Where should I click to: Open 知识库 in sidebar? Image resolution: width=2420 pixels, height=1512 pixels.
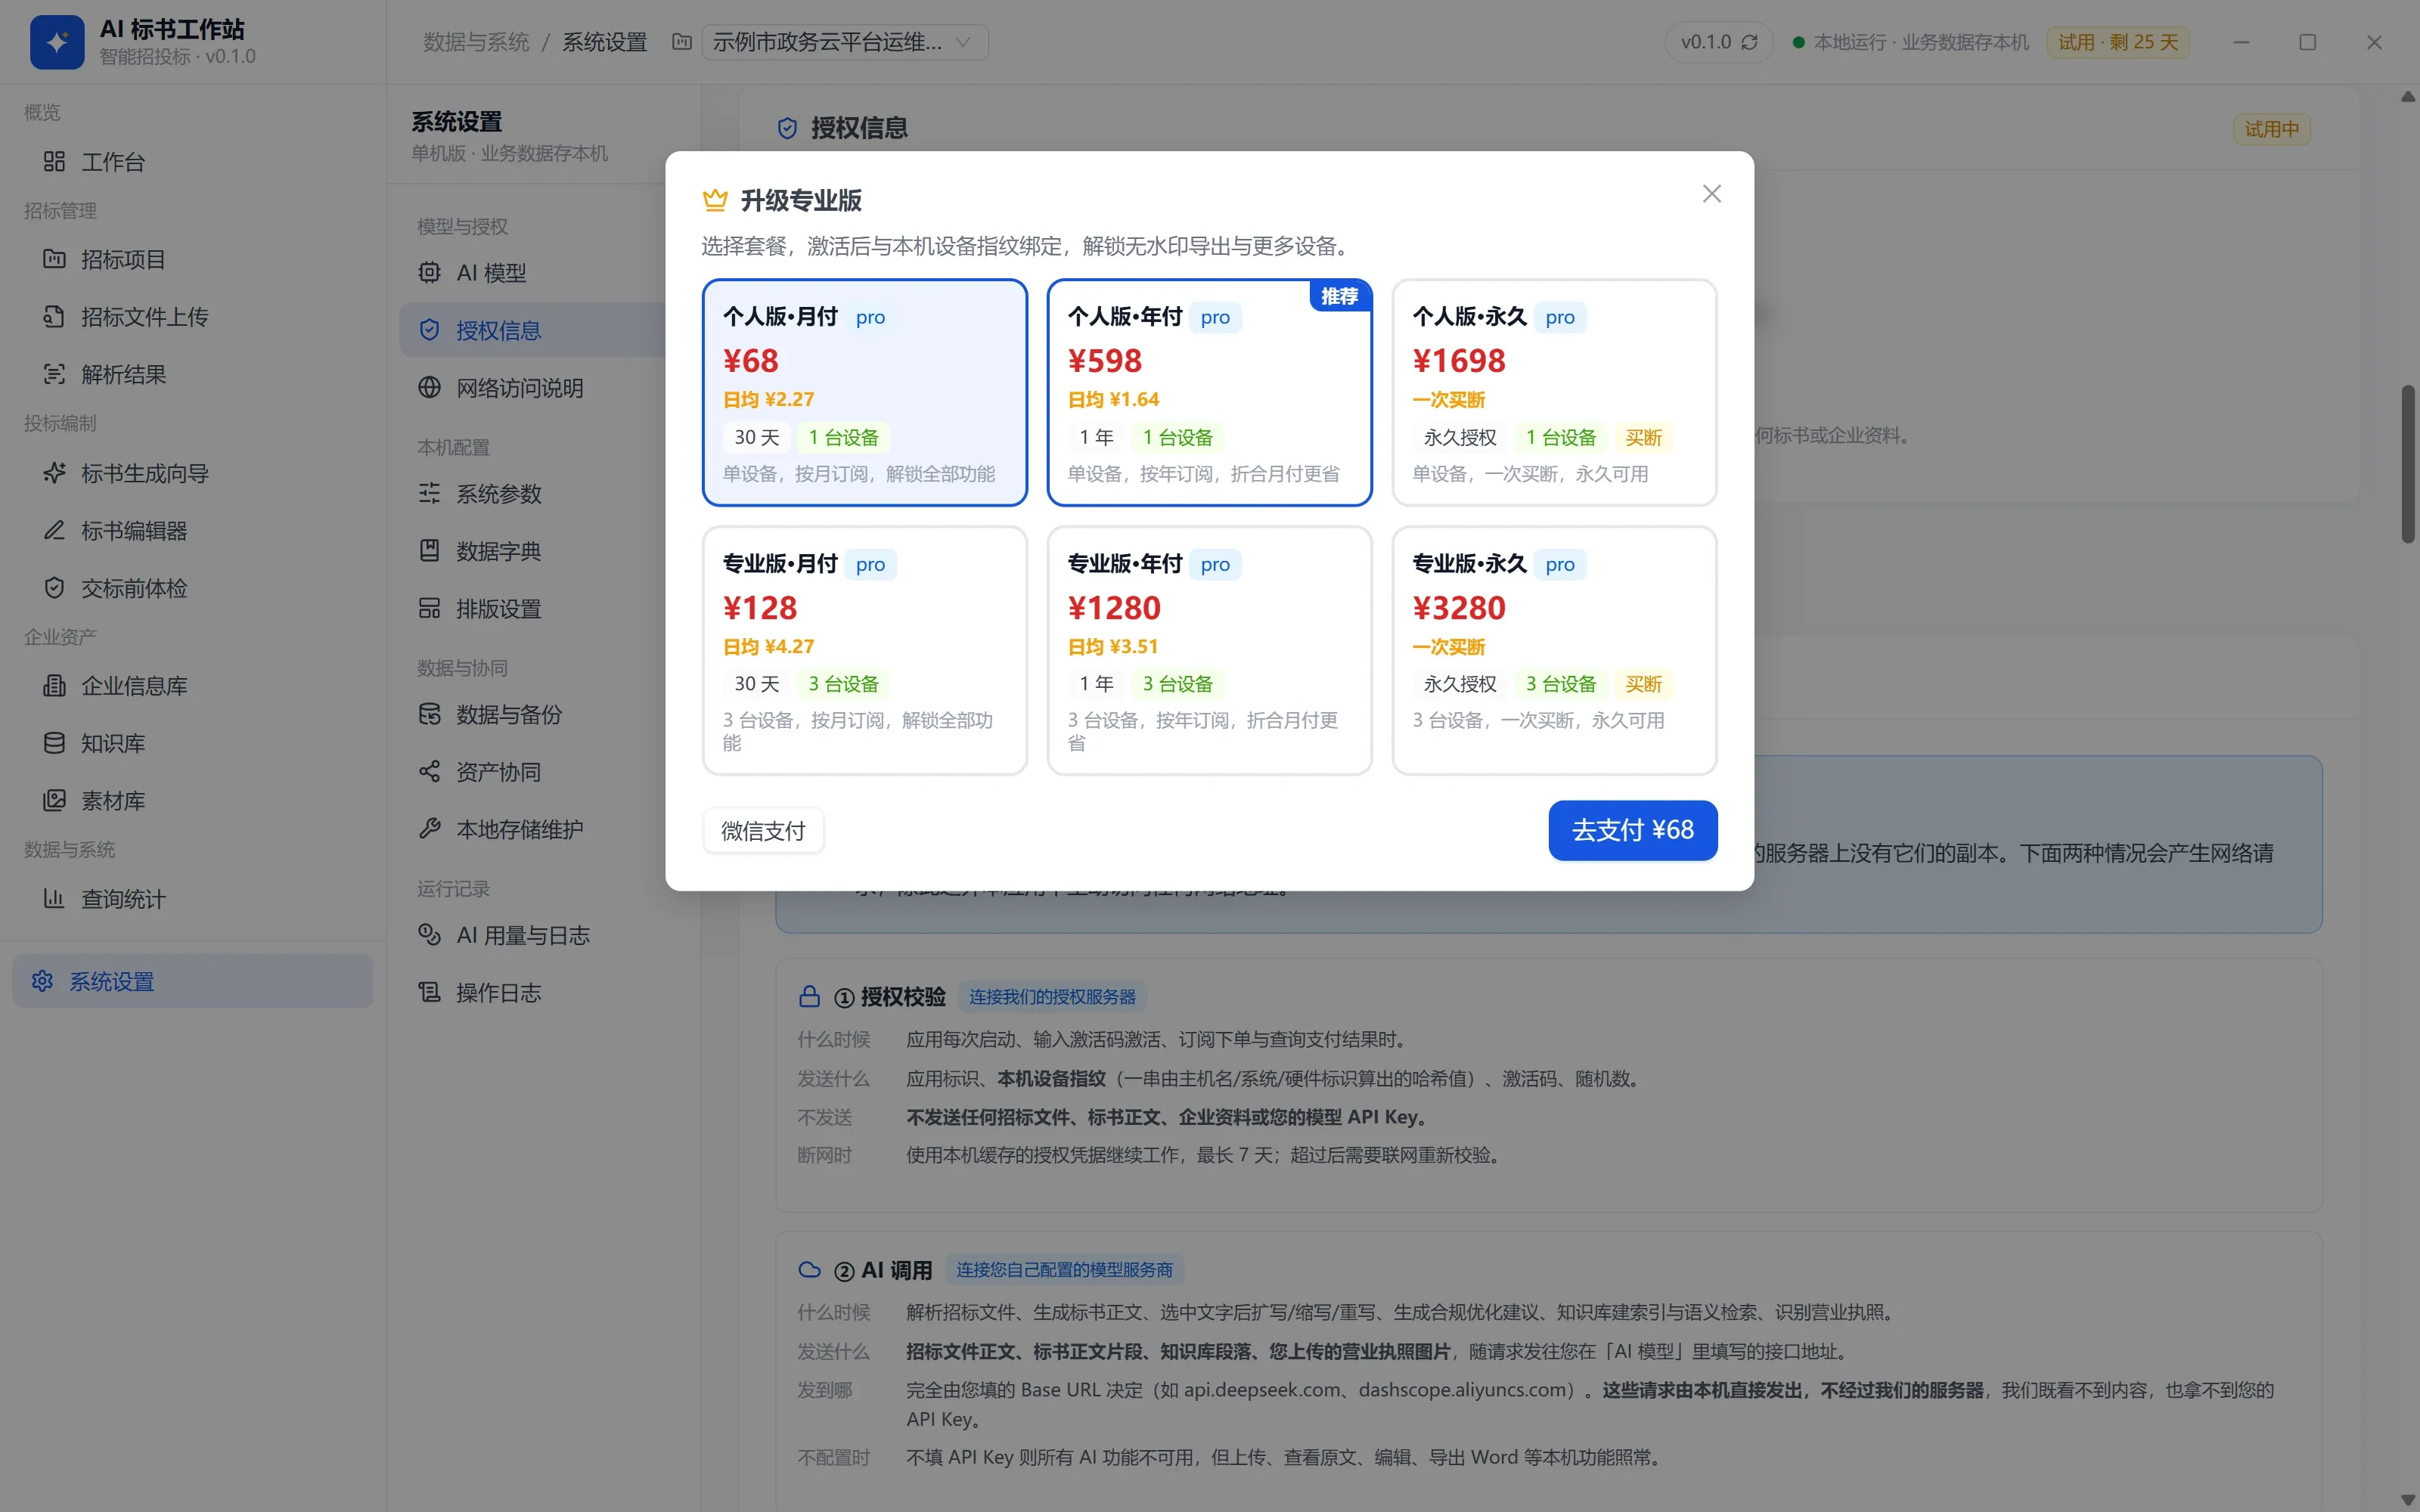[x=193, y=743]
